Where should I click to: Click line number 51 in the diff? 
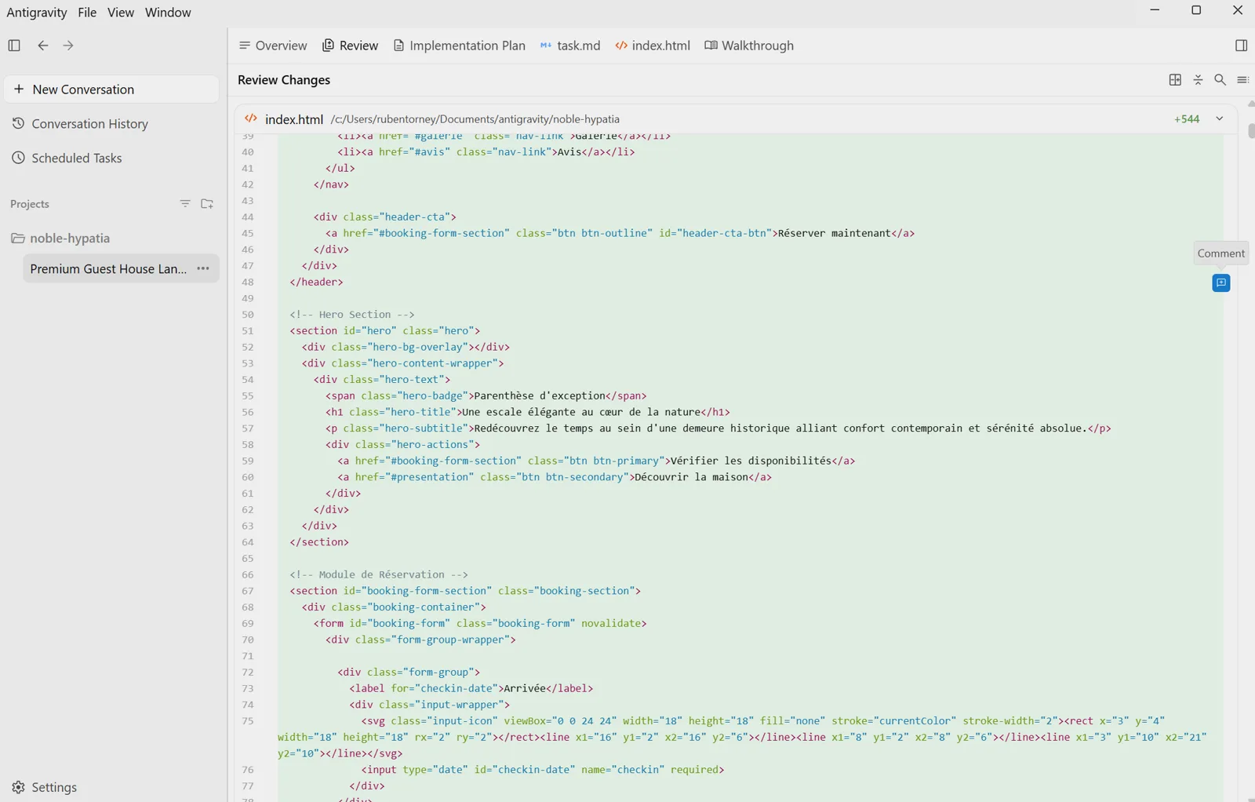click(x=248, y=331)
